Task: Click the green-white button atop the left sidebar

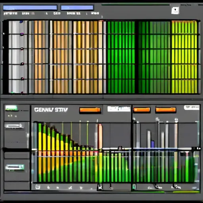Action: click(x=11, y=108)
